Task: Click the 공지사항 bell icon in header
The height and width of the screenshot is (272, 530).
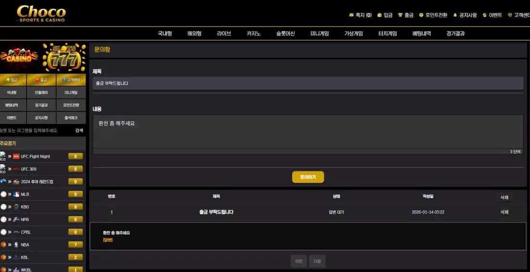Action: 455,15
